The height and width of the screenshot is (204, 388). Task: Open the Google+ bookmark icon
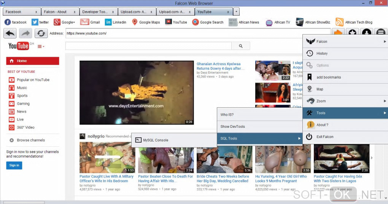(57, 22)
